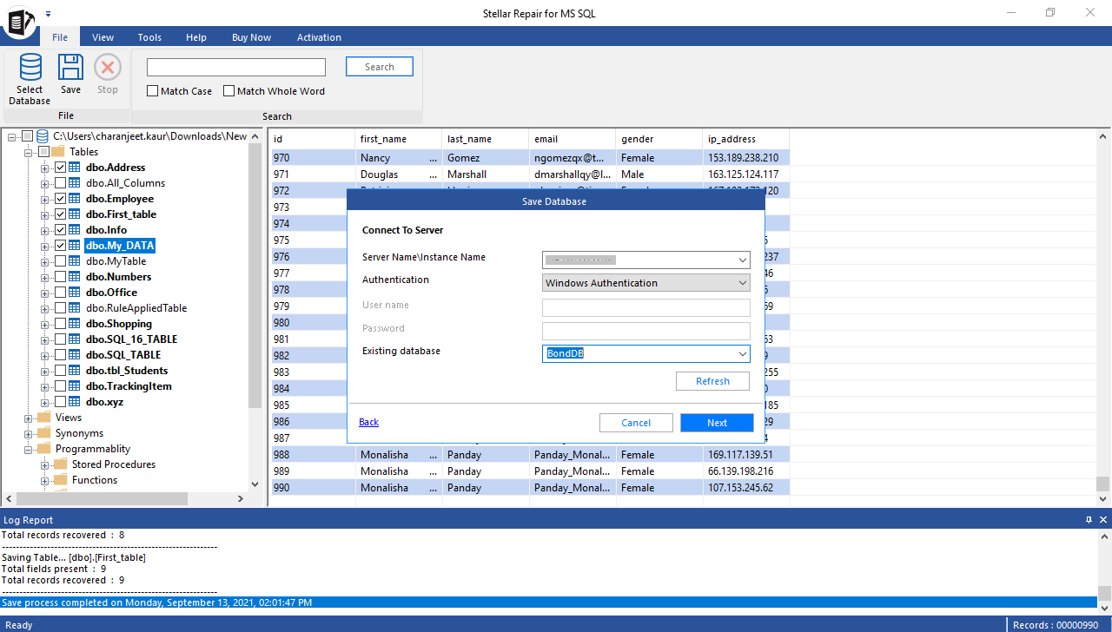
Task: Uncheck the dbo.Address table checkbox
Action: [60, 168]
